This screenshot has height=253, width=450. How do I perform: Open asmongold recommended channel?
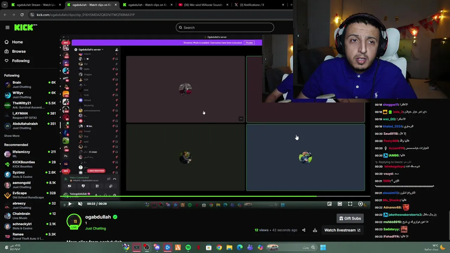pos(30,184)
